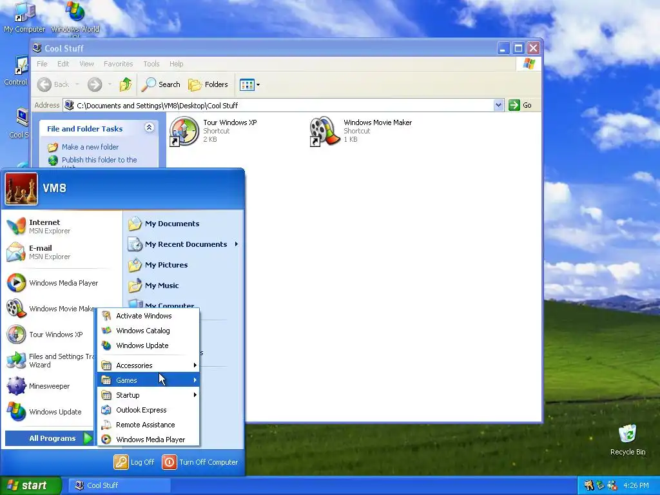Open the address bar dropdown
Screen dimensions: 660x495
click(x=498, y=105)
